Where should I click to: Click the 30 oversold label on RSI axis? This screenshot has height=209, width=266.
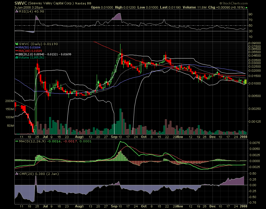[x=250, y=31]
